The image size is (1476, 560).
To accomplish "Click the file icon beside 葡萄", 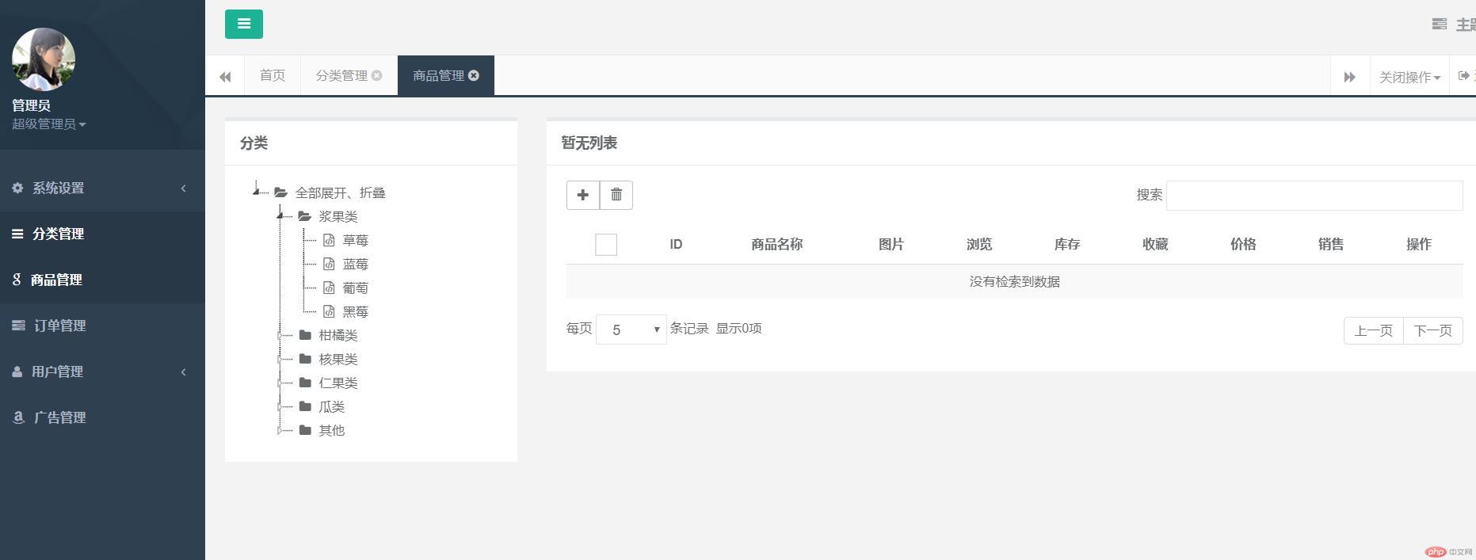I will [329, 288].
